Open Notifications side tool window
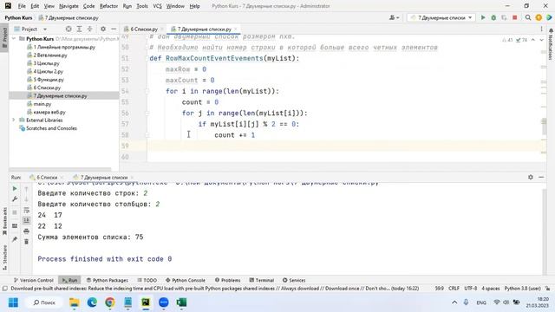The image size is (555, 312). click(x=551, y=44)
